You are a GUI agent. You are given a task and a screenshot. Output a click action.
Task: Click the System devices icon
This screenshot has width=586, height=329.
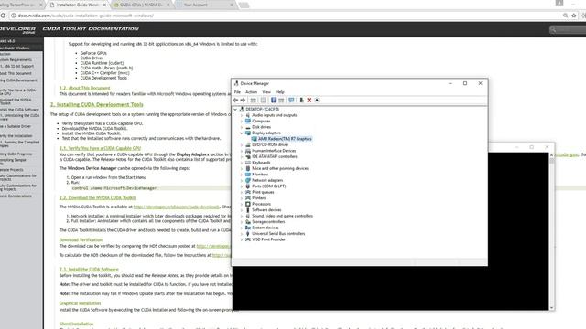tap(248, 228)
